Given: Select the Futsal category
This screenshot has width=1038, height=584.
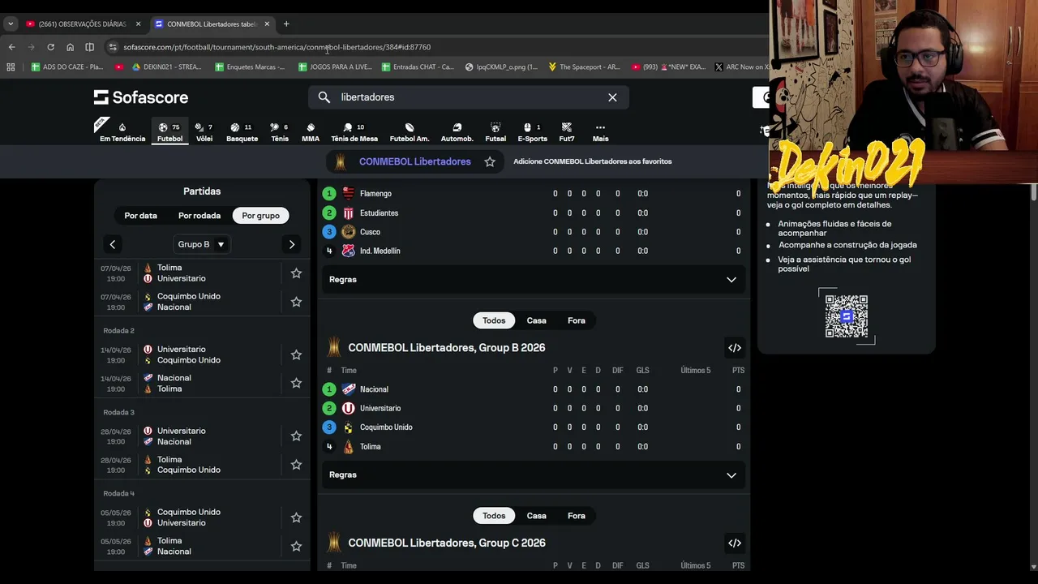Looking at the screenshot, I should 495,132.
